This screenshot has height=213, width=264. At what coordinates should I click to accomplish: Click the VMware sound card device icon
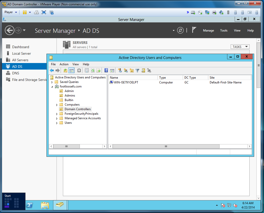point(221,12)
